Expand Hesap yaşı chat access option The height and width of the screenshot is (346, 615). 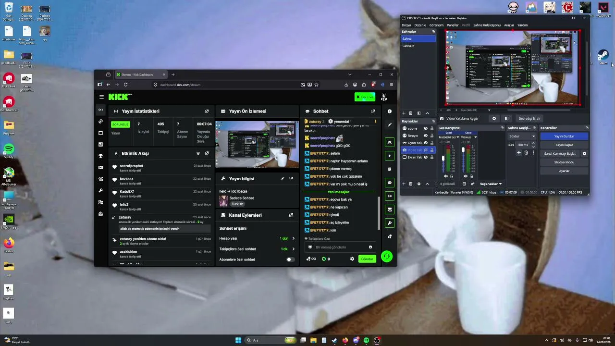point(294,238)
